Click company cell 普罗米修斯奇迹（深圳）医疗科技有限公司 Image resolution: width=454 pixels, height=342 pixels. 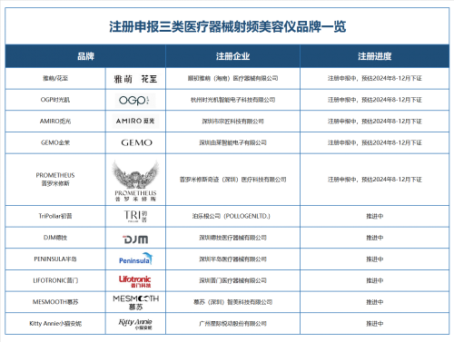[232, 180]
